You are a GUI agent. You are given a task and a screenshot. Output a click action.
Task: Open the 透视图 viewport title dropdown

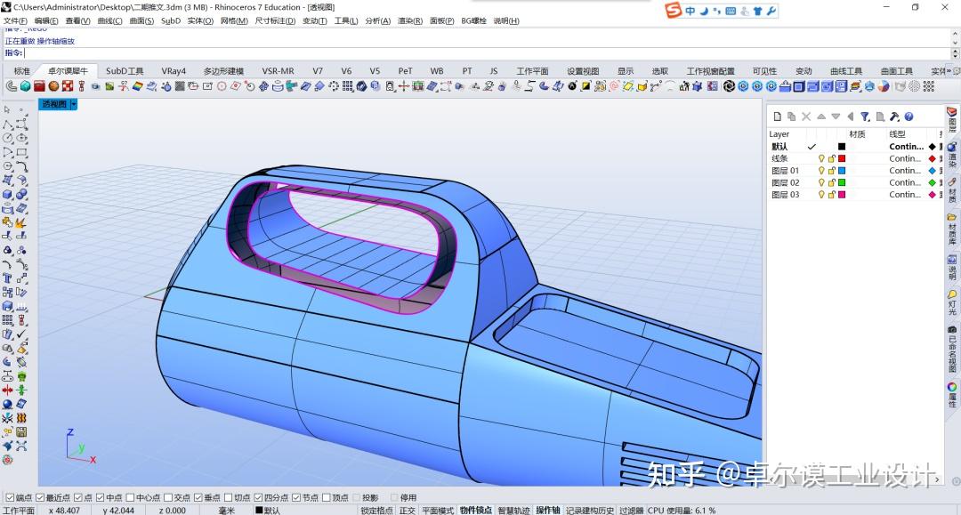point(73,103)
